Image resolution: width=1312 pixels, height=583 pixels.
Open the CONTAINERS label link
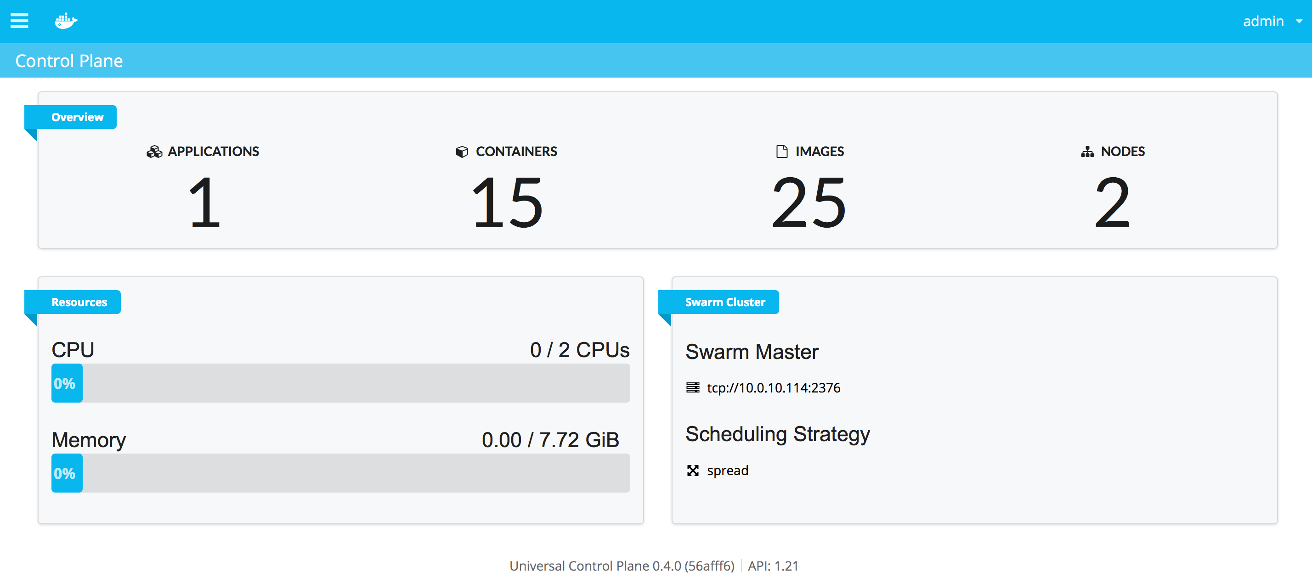point(516,152)
